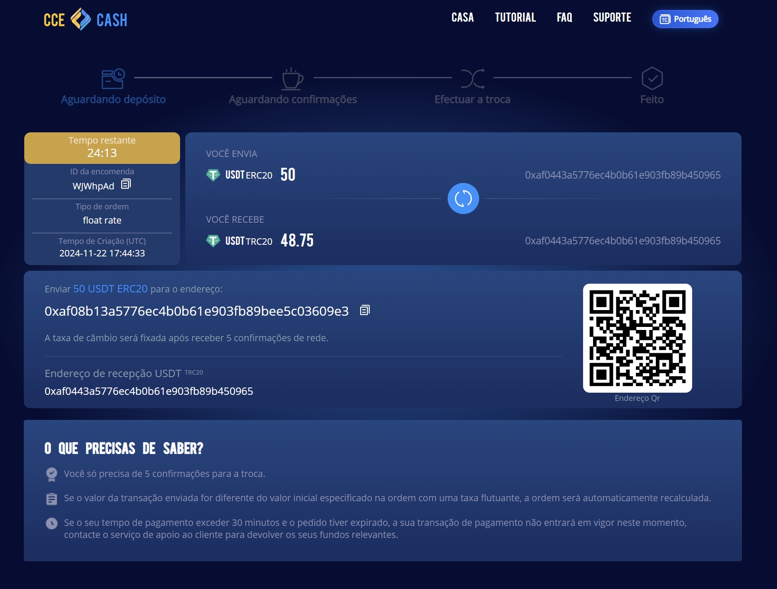
Task: Select the deposit address text
Action: point(197,311)
